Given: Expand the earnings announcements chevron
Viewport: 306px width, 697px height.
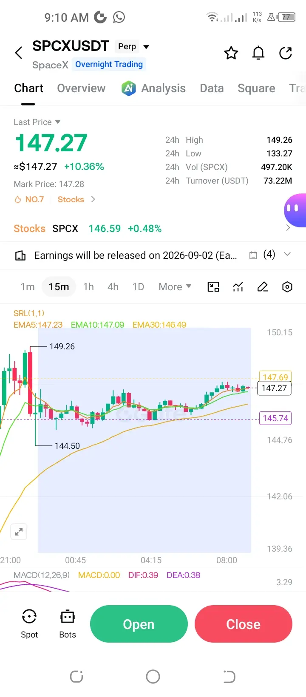Looking at the screenshot, I should [x=287, y=254].
